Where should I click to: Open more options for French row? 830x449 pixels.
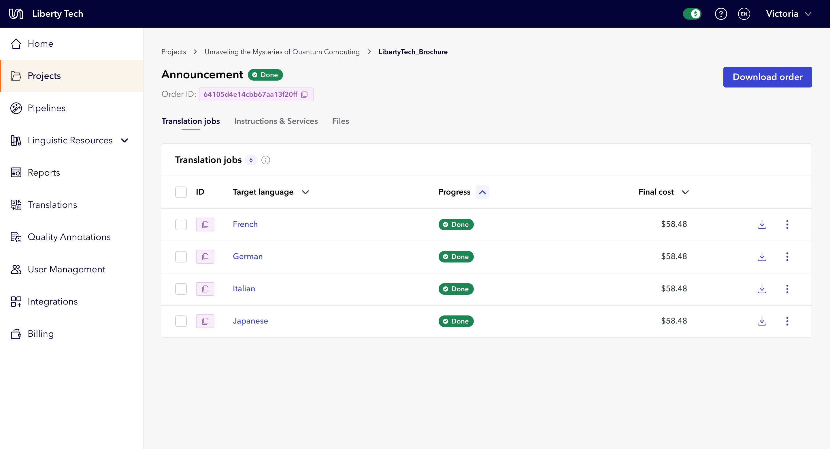(x=787, y=224)
